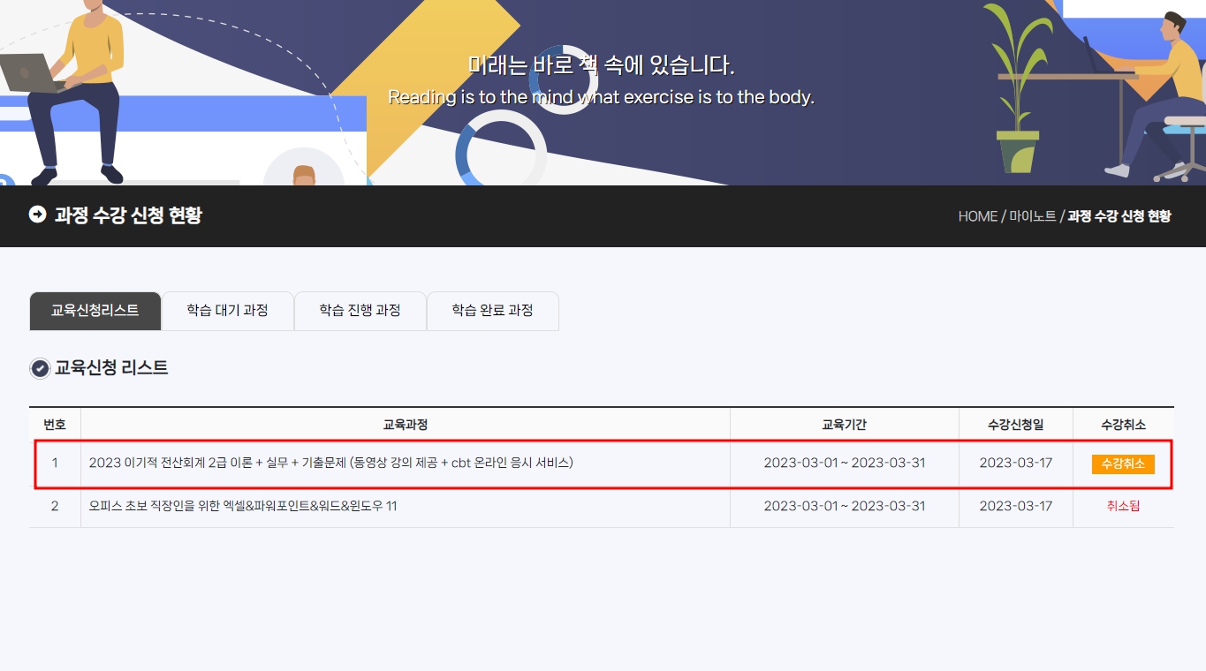Click the red 취소됨 status for course 2
Viewport: 1206px width, 671px height.
(x=1123, y=507)
